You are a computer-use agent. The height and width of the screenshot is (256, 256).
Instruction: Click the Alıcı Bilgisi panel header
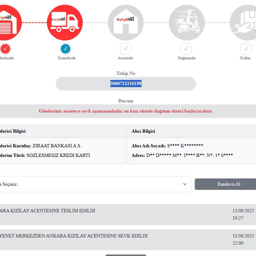pos(191,131)
